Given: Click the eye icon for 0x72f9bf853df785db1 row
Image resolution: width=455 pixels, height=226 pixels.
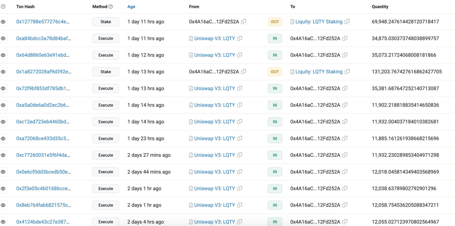Looking at the screenshot, I should 3,88.
